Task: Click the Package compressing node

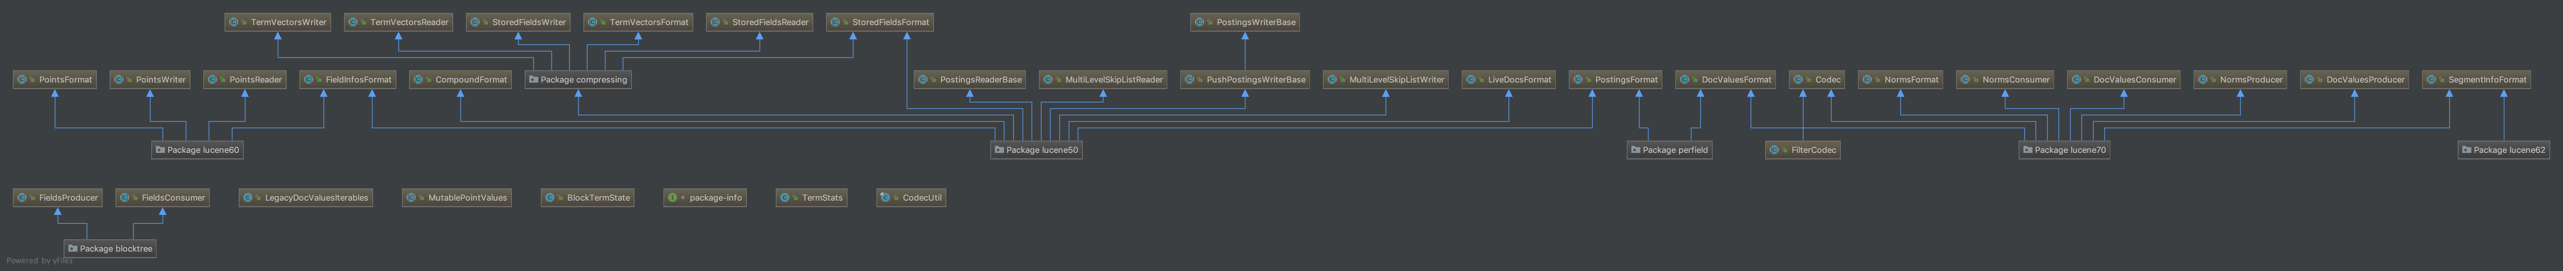Action: (x=578, y=80)
